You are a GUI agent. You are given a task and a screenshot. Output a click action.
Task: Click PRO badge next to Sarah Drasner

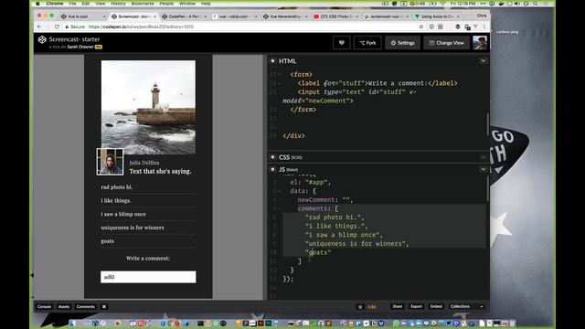click(99, 47)
